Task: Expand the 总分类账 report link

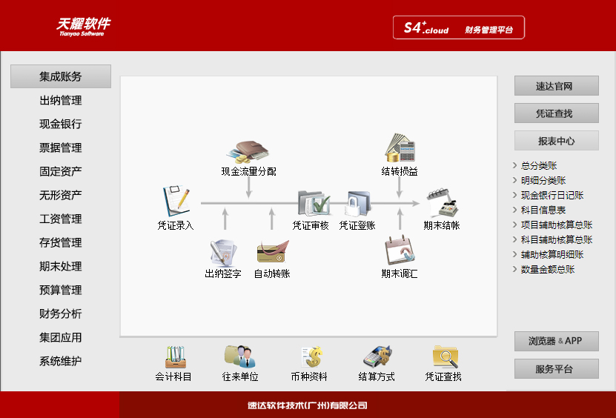Action: (539, 166)
